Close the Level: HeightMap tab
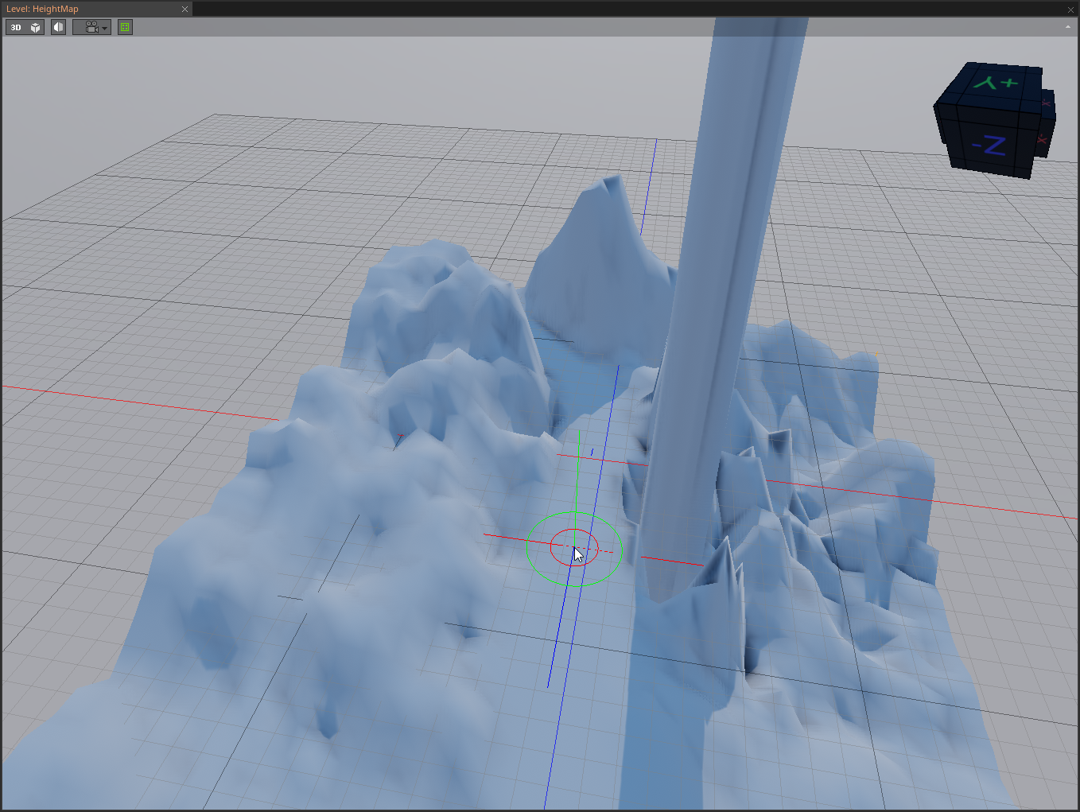 pyautogui.click(x=185, y=9)
